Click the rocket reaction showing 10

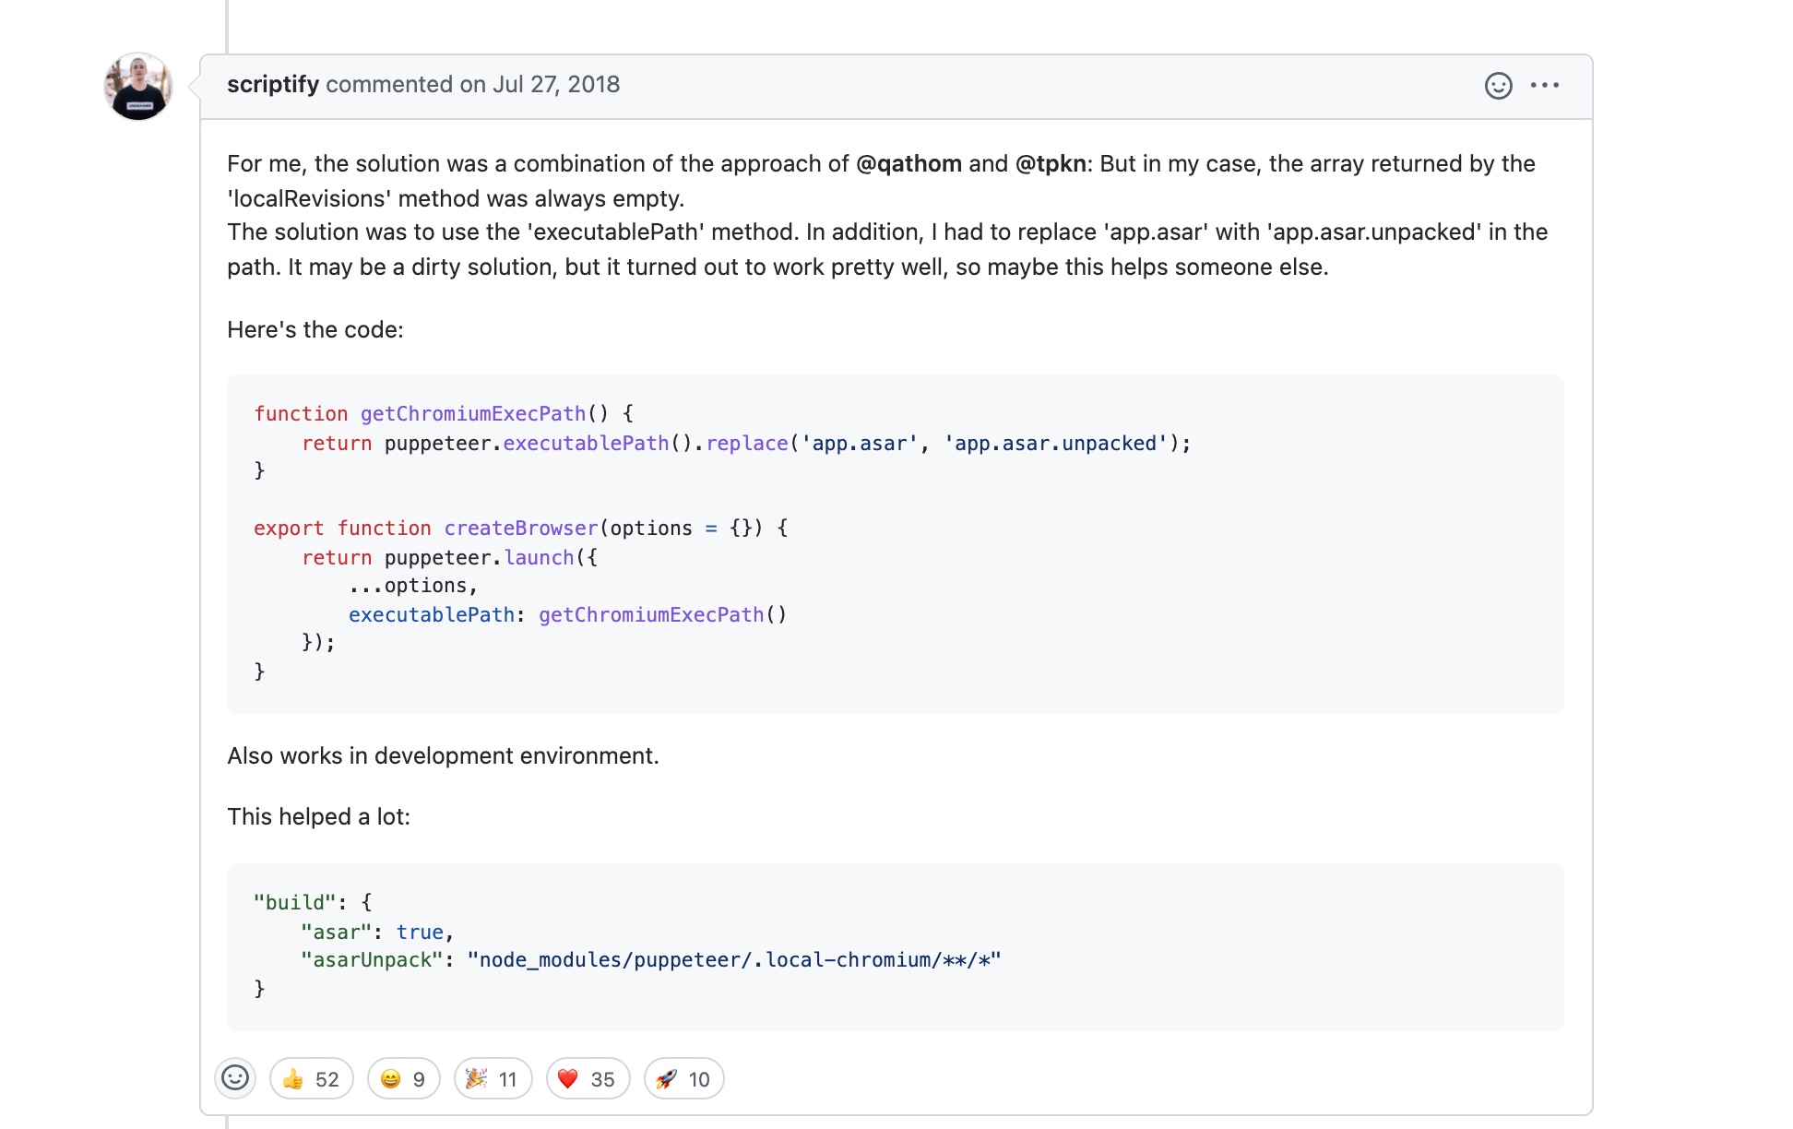pyautogui.click(x=683, y=1078)
